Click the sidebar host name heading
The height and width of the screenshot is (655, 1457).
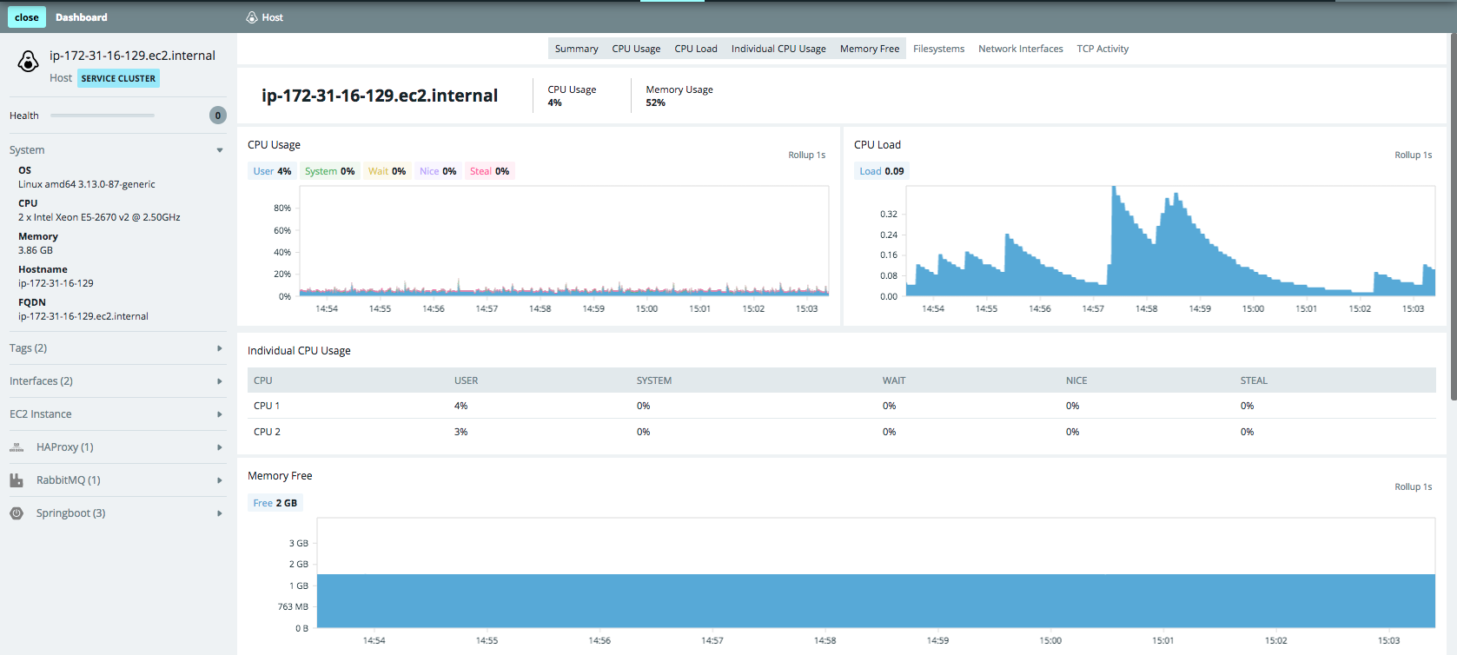(132, 56)
